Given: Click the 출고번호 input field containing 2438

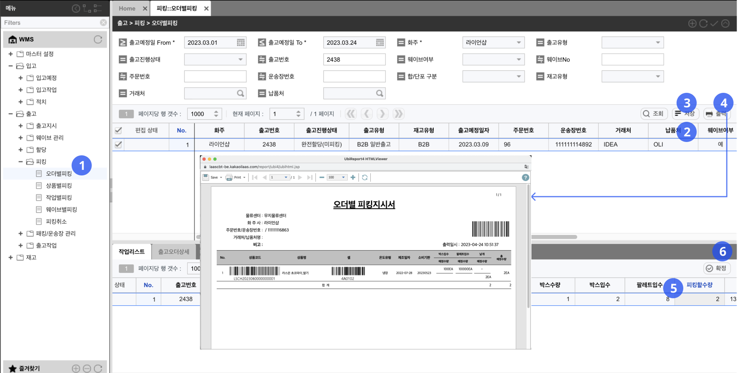Looking at the screenshot, I should [x=354, y=60].
